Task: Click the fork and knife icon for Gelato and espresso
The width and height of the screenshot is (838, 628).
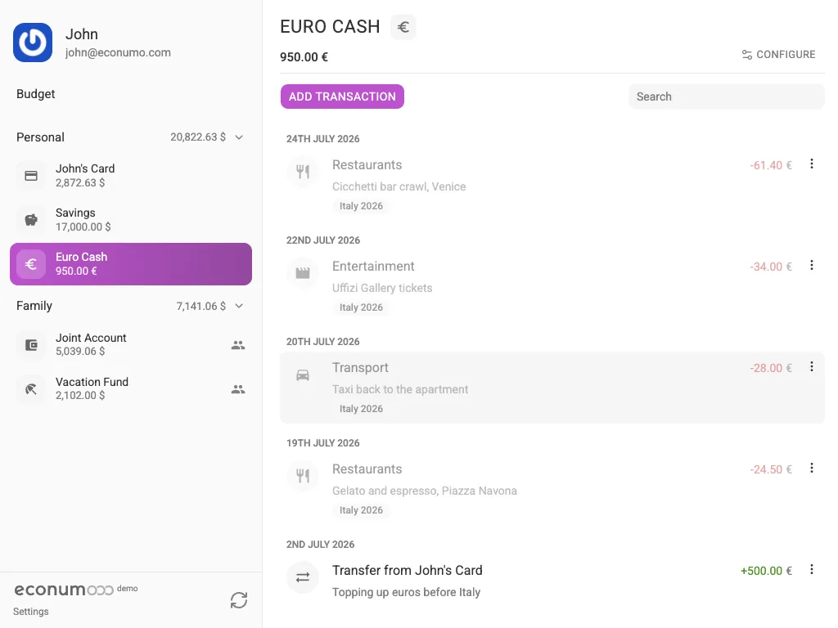Action: [303, 475]
